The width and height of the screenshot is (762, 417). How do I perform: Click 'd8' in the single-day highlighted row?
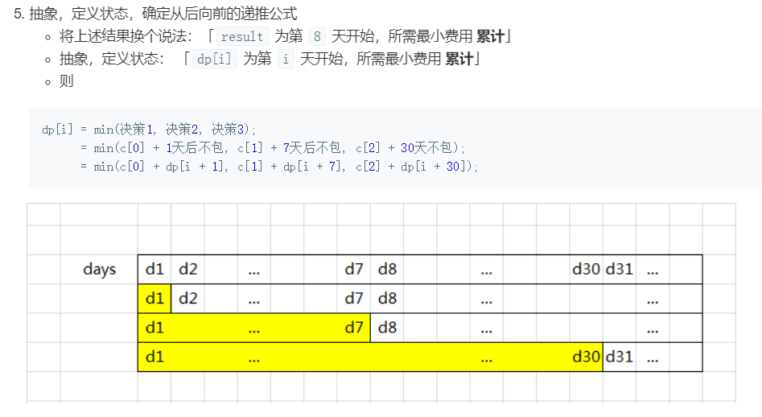pos(387,298)
